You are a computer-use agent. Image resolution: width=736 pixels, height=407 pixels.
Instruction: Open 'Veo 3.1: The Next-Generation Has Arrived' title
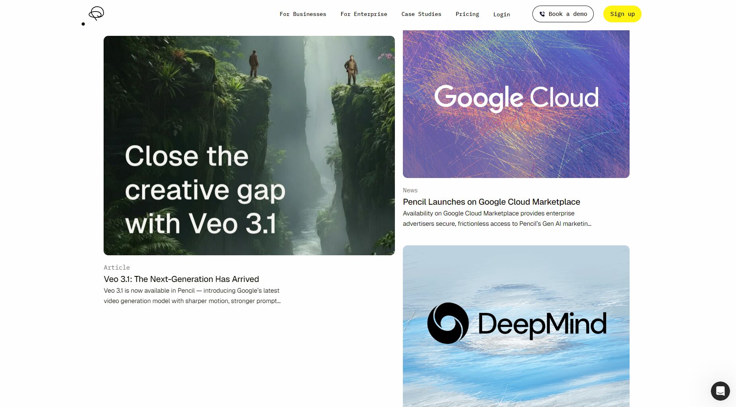(x=181, y=279)
